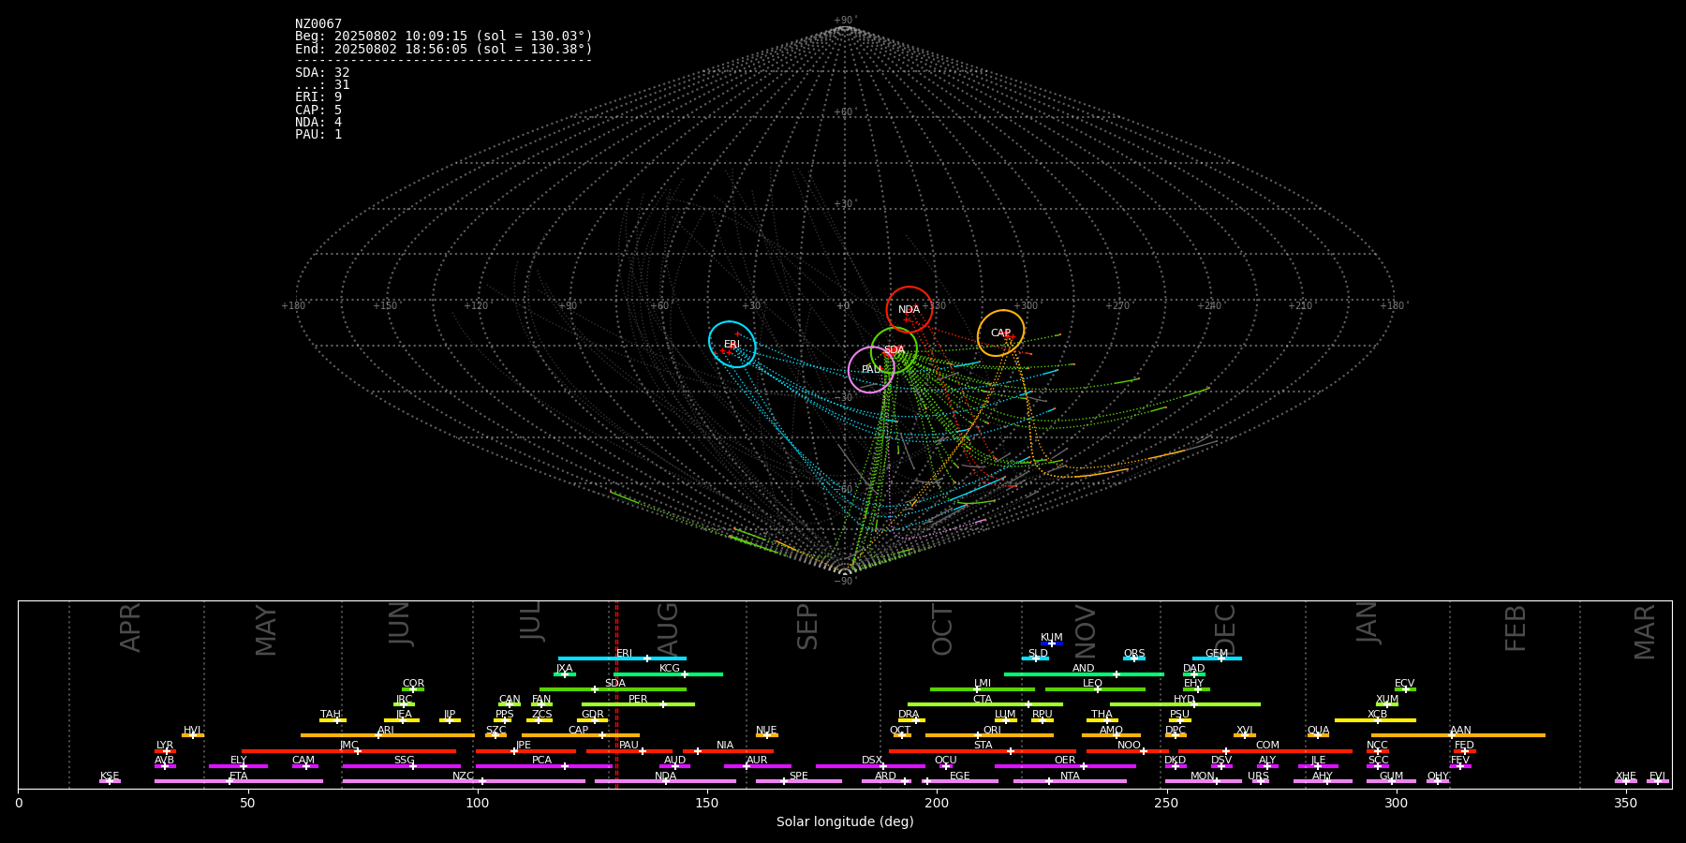Click the PER shower bar in timeline
The height and width of the screenshot is (843, 1686).
point(638,704)
